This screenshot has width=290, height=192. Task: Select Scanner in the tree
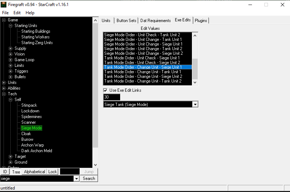click(28, 122)
